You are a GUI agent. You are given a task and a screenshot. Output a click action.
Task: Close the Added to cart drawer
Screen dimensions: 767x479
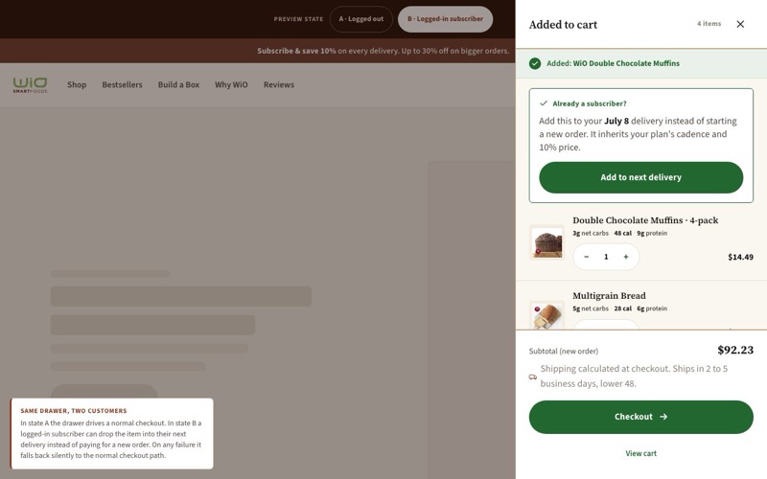tap(740, 25)
